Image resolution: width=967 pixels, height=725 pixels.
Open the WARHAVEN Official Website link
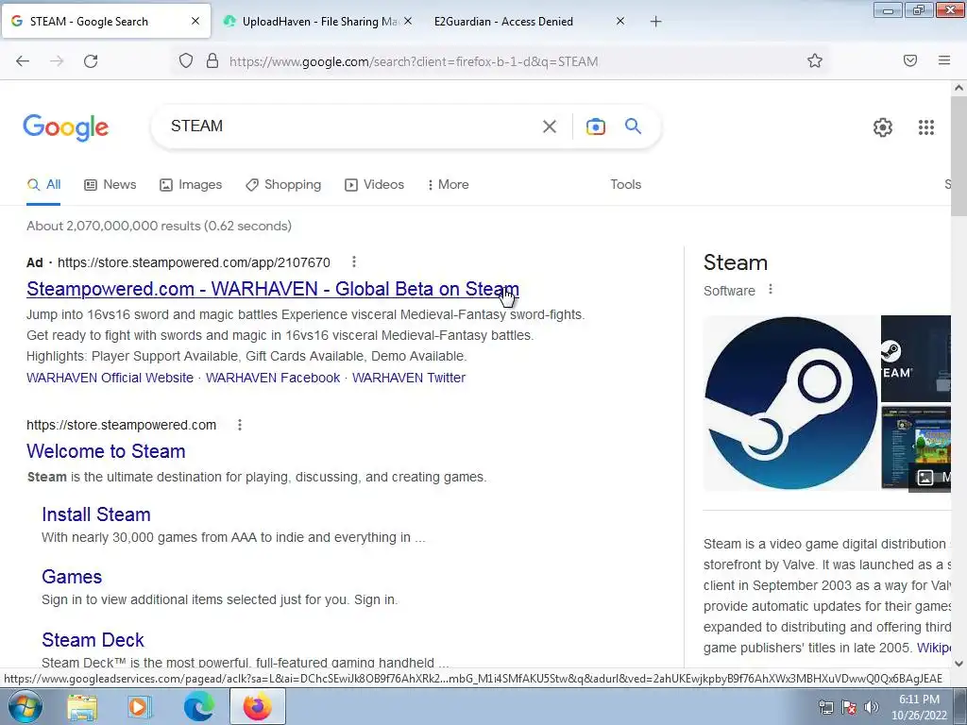(x=110, y=378)
